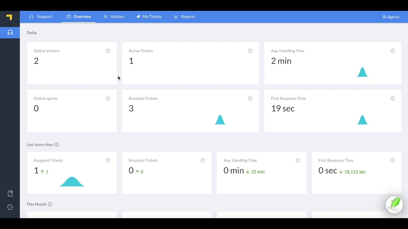This screenshot has height=229, width=408.
Task: Click the First Response Time info icon
Action: pos(392,98)
